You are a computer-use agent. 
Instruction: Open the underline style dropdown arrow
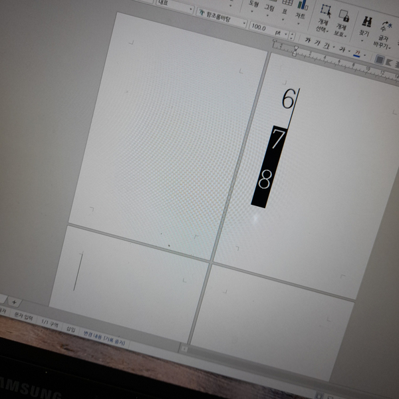click(x=334, y=47)
